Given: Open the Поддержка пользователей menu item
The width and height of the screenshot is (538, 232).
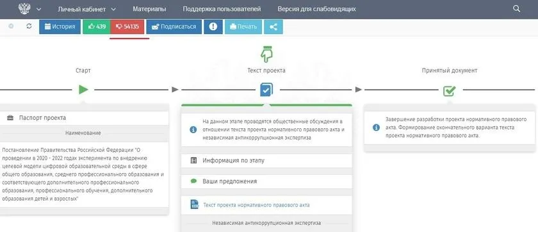Looking at the screenshot, I should pos(222,9).
